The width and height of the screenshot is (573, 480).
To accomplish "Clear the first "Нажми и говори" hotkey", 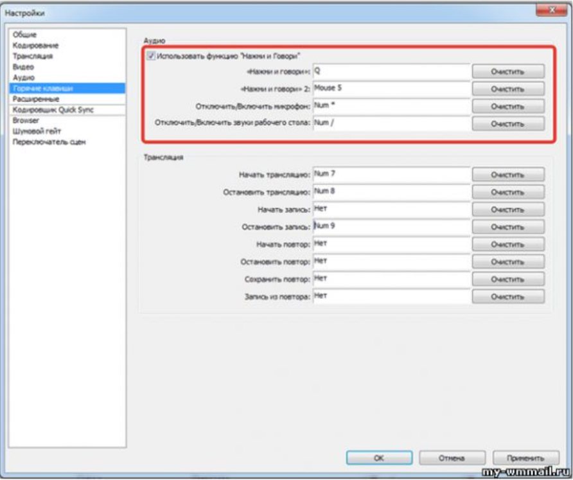I will [x=508, y=72].
